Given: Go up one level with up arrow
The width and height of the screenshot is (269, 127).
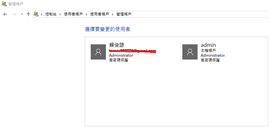Looking at the screenshot, I should coord(28,14).
